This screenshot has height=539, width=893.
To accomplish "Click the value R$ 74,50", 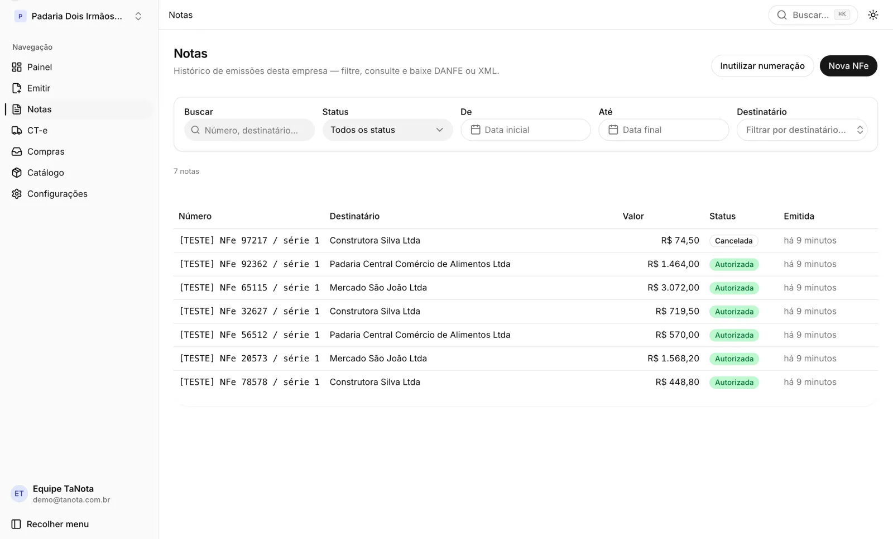I will [x=680, y=241].
